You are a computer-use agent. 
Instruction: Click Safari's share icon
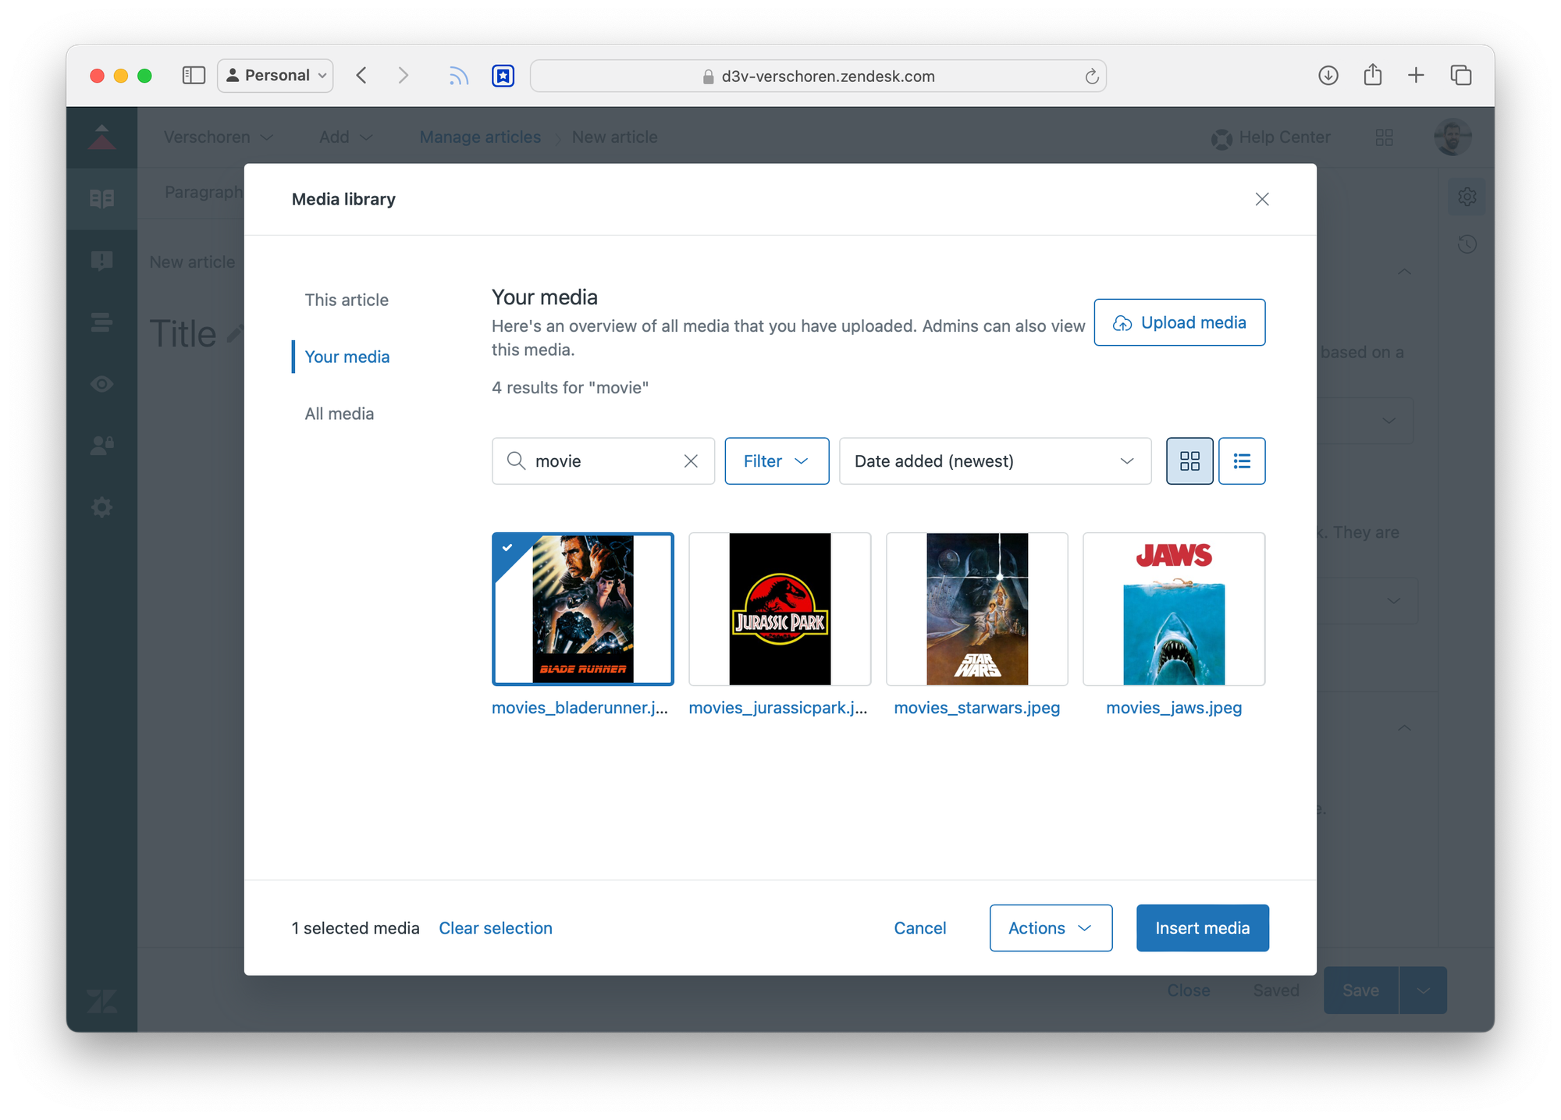pos(1372,76)
